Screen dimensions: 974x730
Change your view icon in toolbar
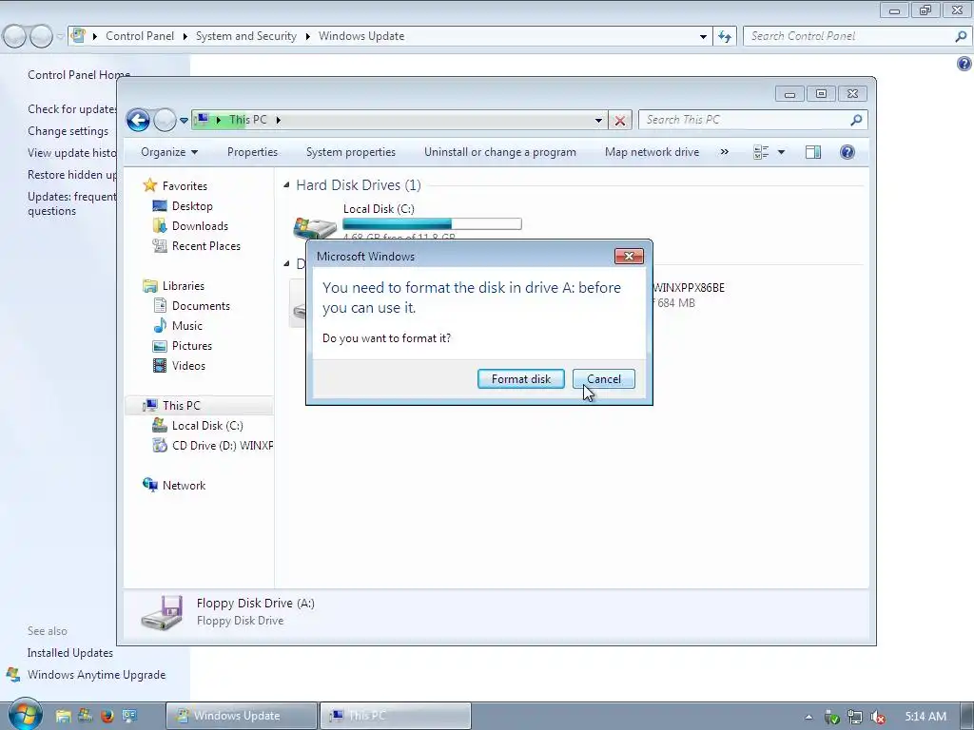[761, 152]
